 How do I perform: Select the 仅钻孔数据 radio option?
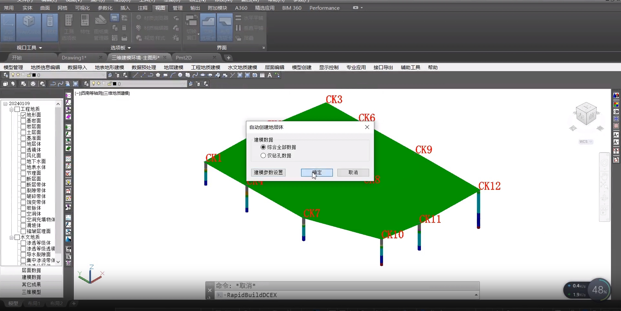pyautogui.click(x=263, y=155)
